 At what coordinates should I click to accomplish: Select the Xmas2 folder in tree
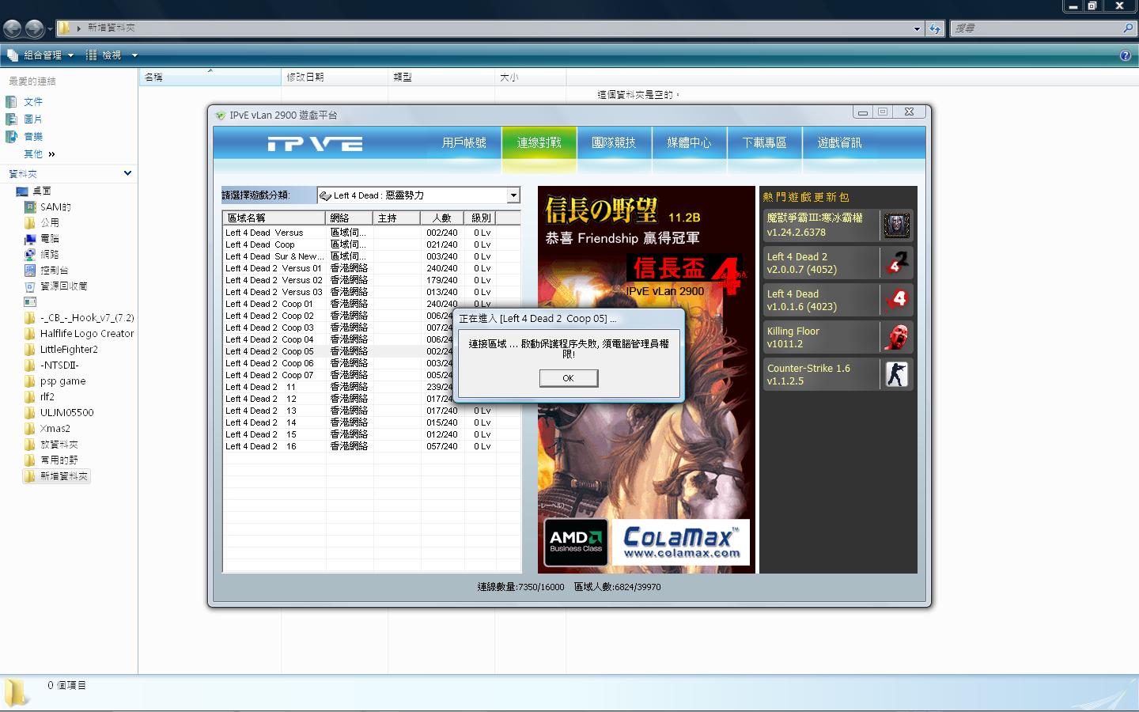tap(55, 428)
